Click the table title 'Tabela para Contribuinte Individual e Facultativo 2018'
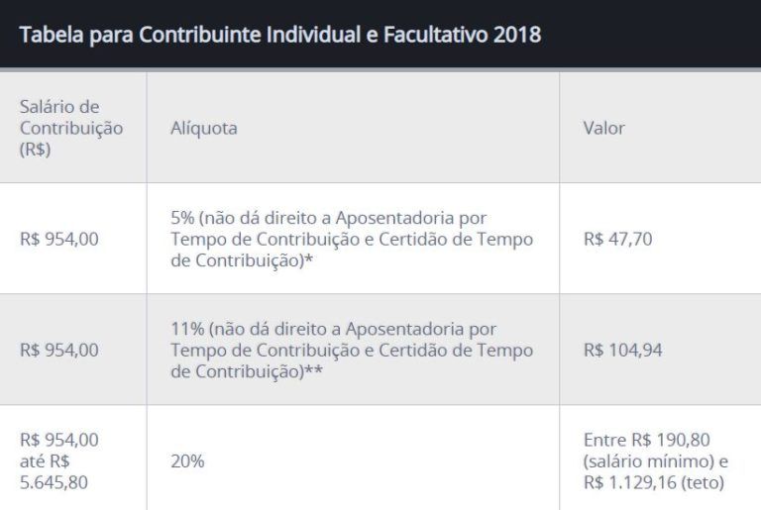 pyautogui.click(x=280, y=35)
